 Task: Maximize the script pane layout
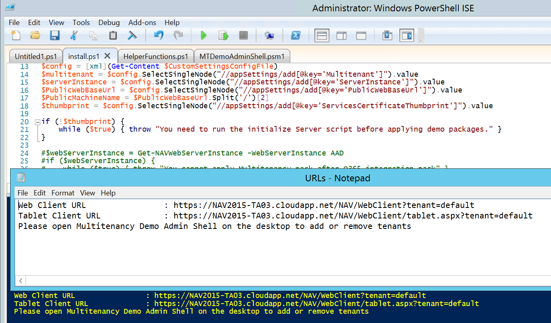361,36
